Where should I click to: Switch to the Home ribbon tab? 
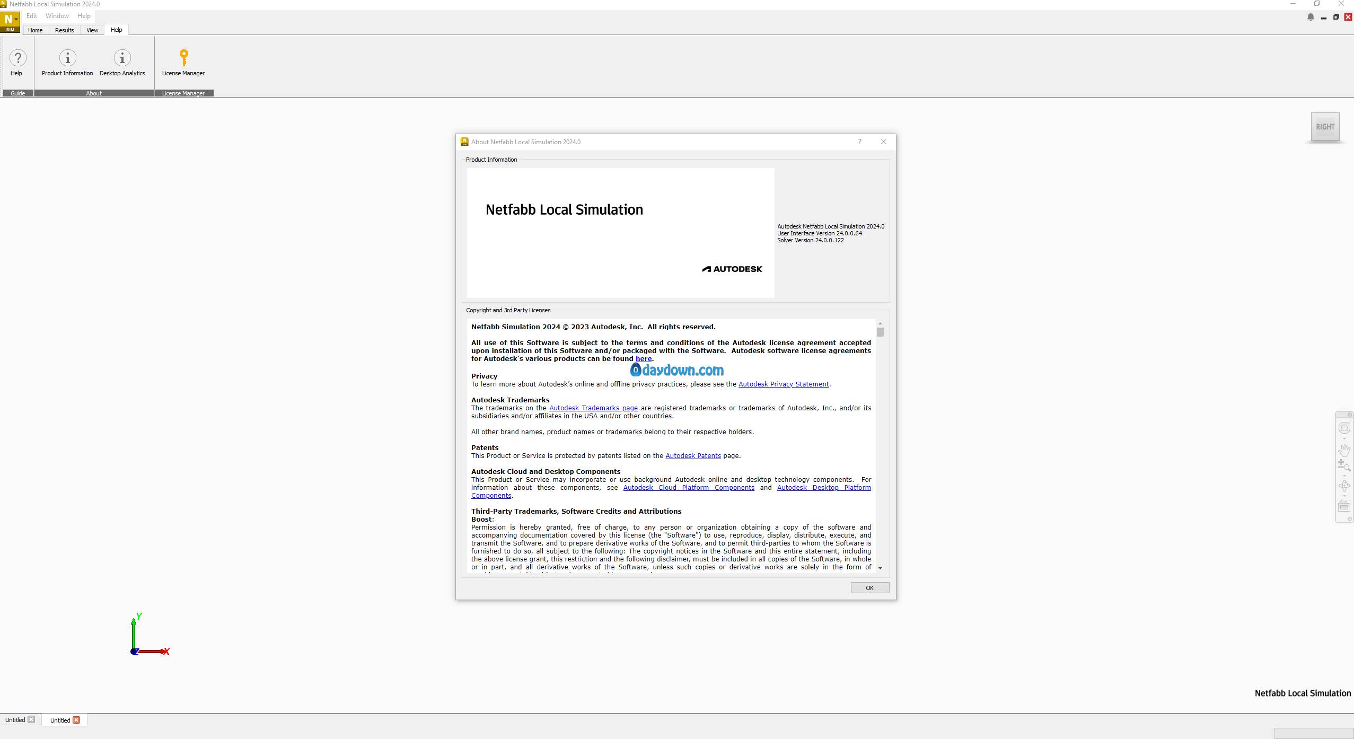click(x=36, y=30)
